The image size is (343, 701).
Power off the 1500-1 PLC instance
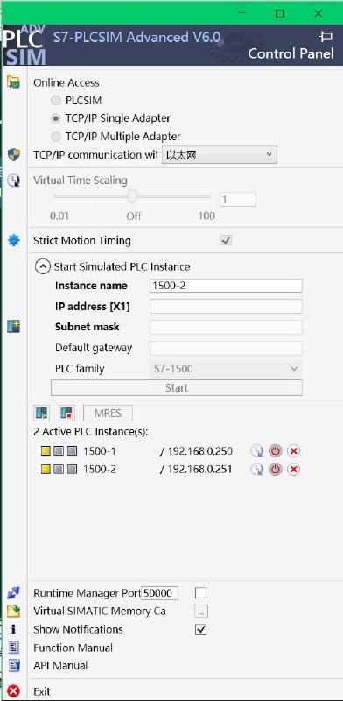coord(276,450)
